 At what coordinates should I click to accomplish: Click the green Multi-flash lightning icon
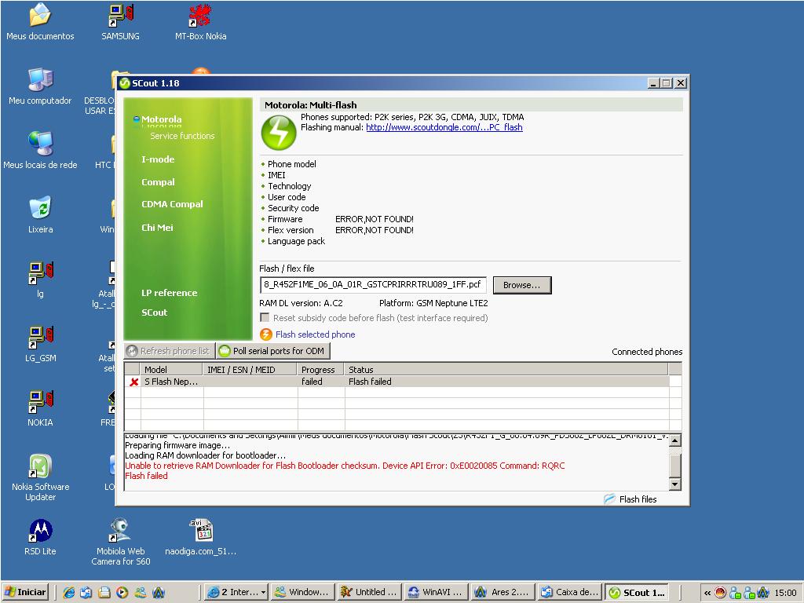279,133
